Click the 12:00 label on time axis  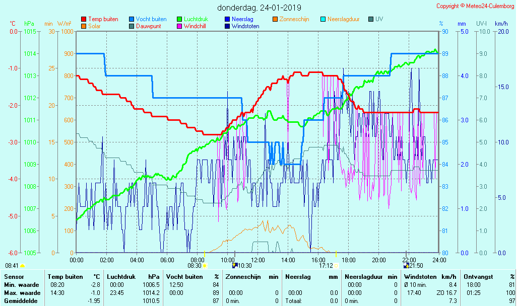(258, 260)
